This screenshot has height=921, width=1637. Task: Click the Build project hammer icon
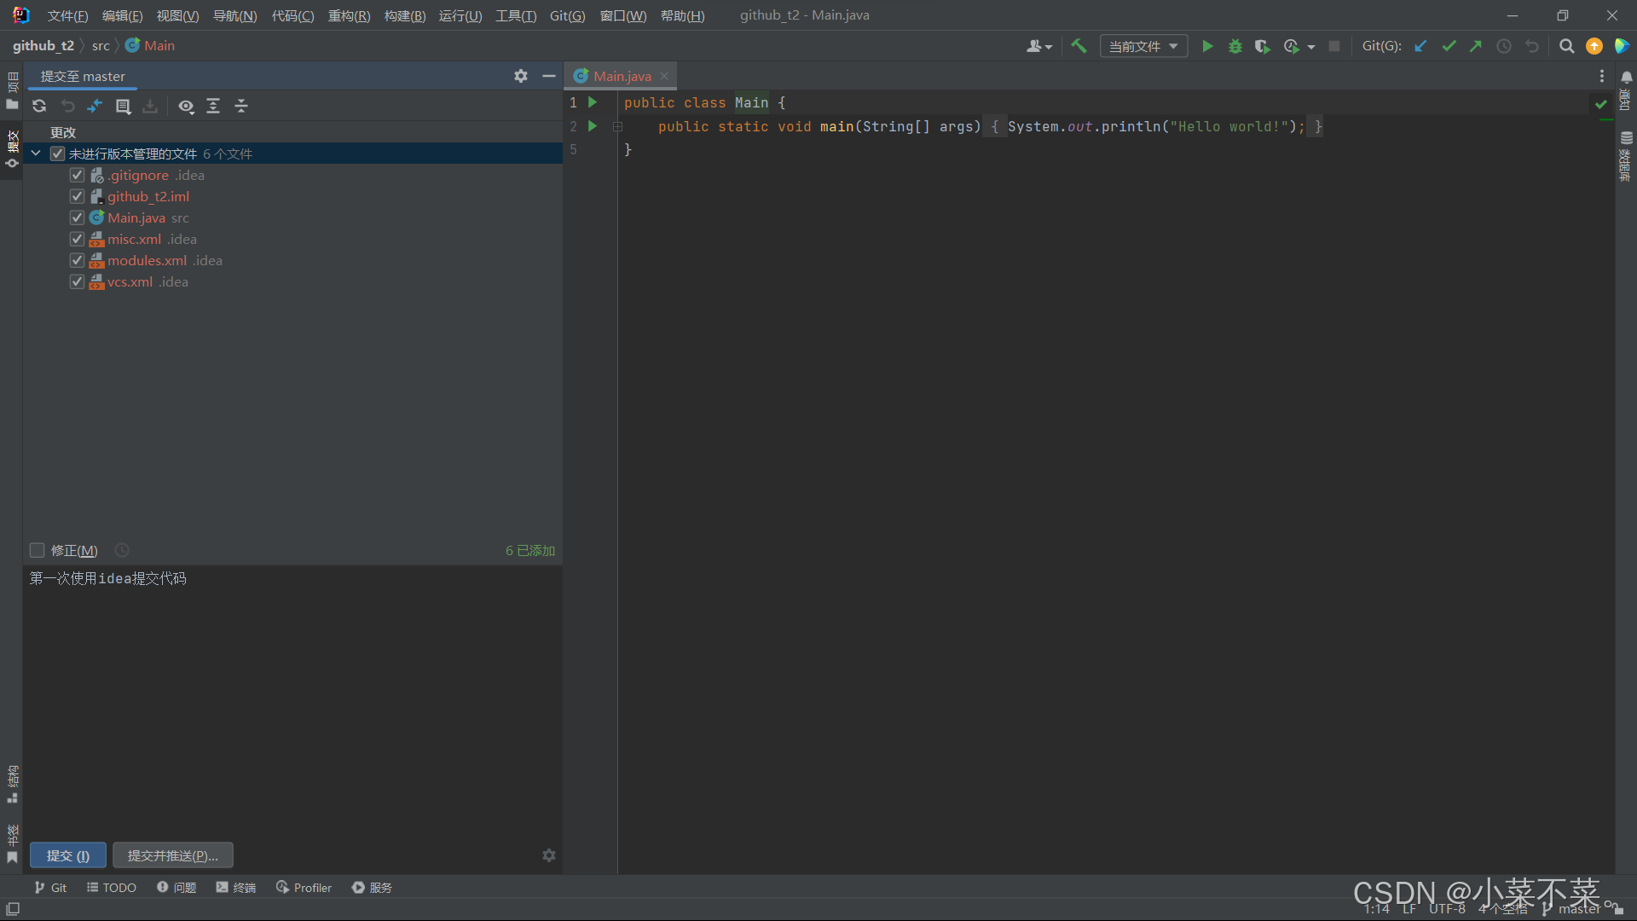tap(1079, 46)
